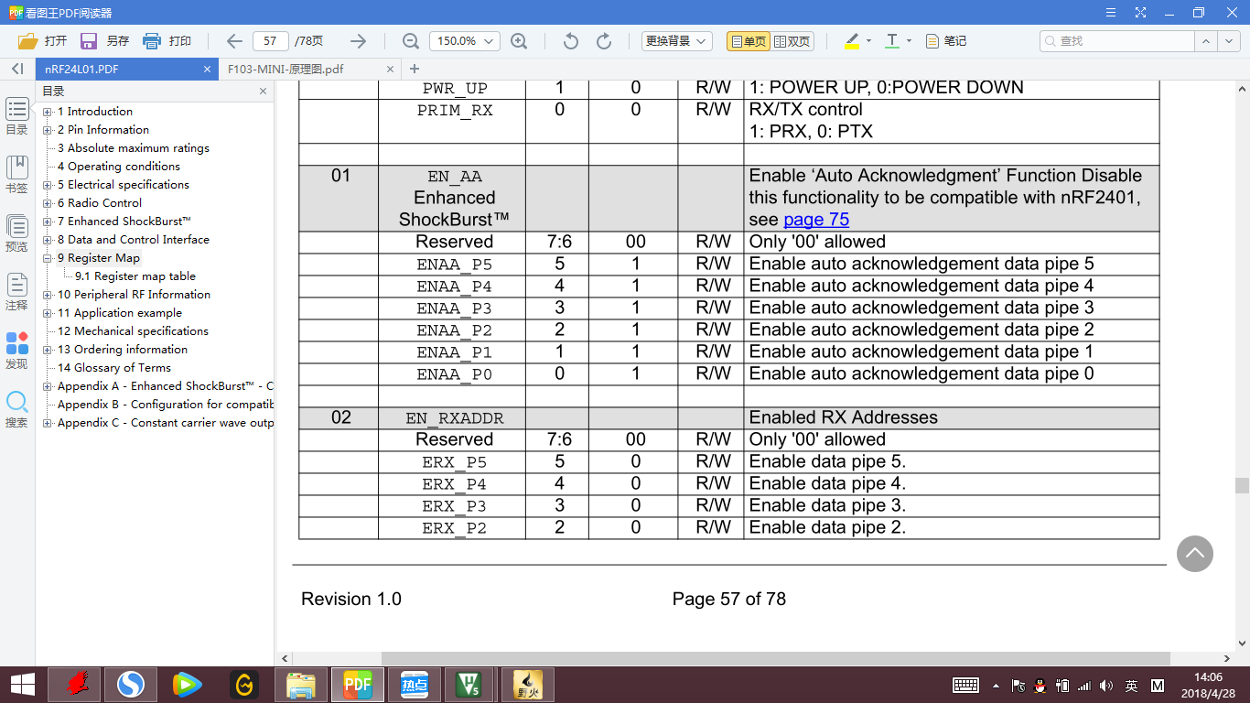The image size is (1250, 703).
Task: Open the change background dropdown
Action: coord(677,41)
